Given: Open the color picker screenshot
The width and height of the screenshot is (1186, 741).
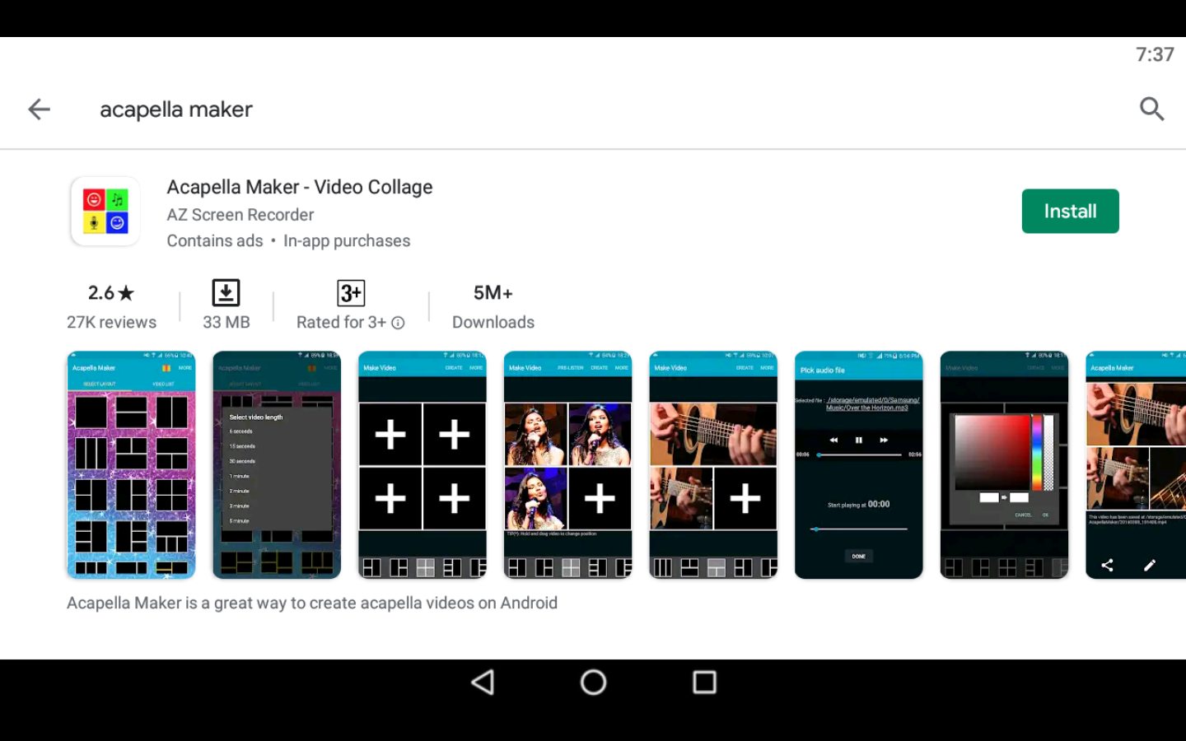Looking at the screenshot, I should 1005,465.
